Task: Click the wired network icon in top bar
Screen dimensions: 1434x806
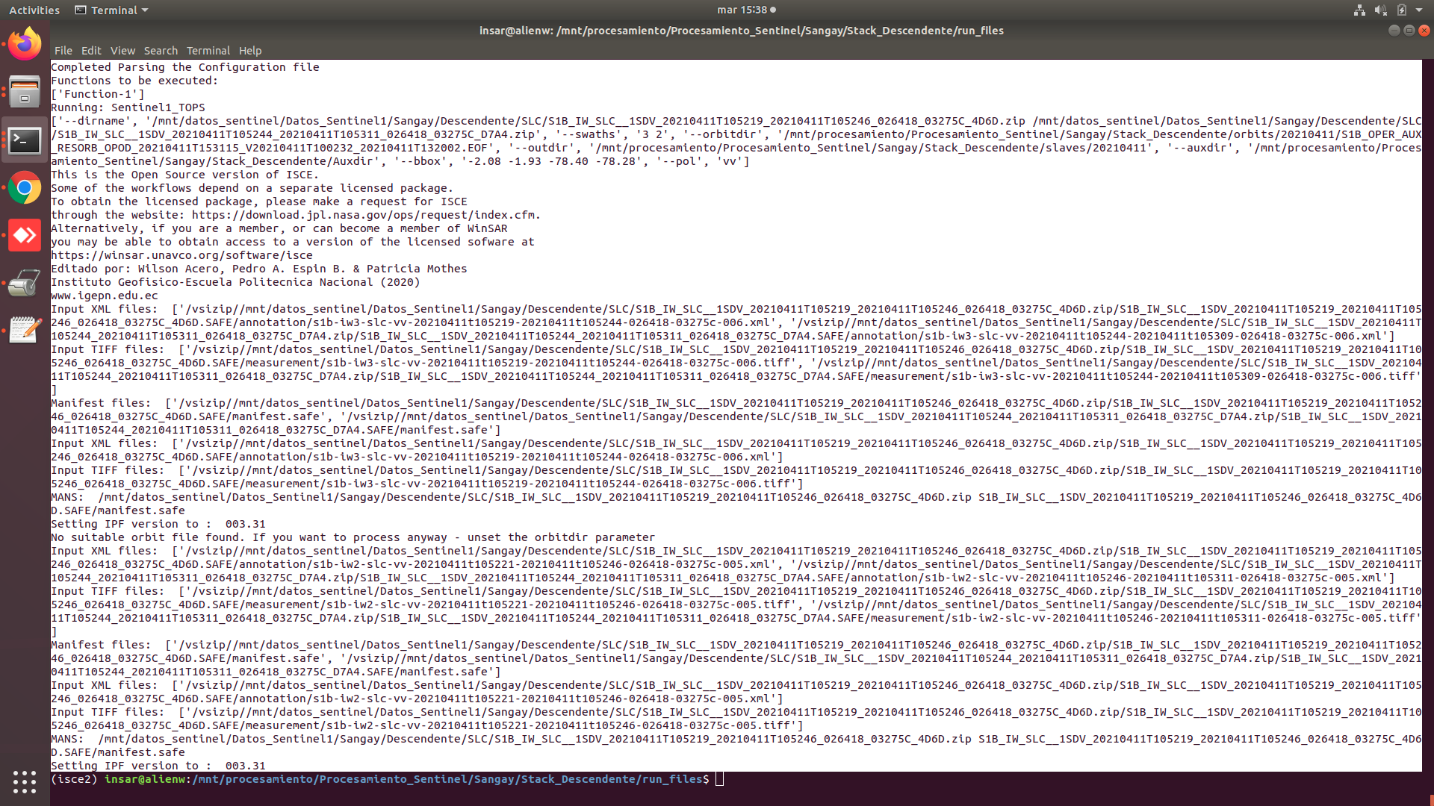Action: [x=1359, y=10]
